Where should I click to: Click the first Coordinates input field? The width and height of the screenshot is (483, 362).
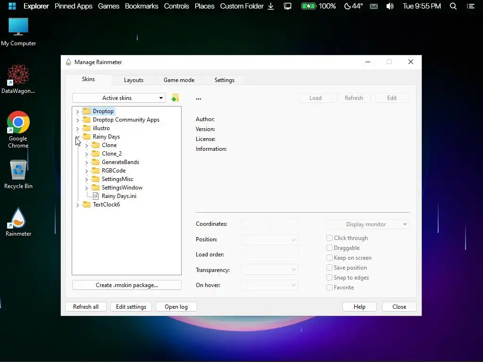[255, 224]
